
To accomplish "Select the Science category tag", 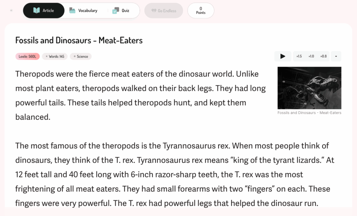I will pos(81,56).
